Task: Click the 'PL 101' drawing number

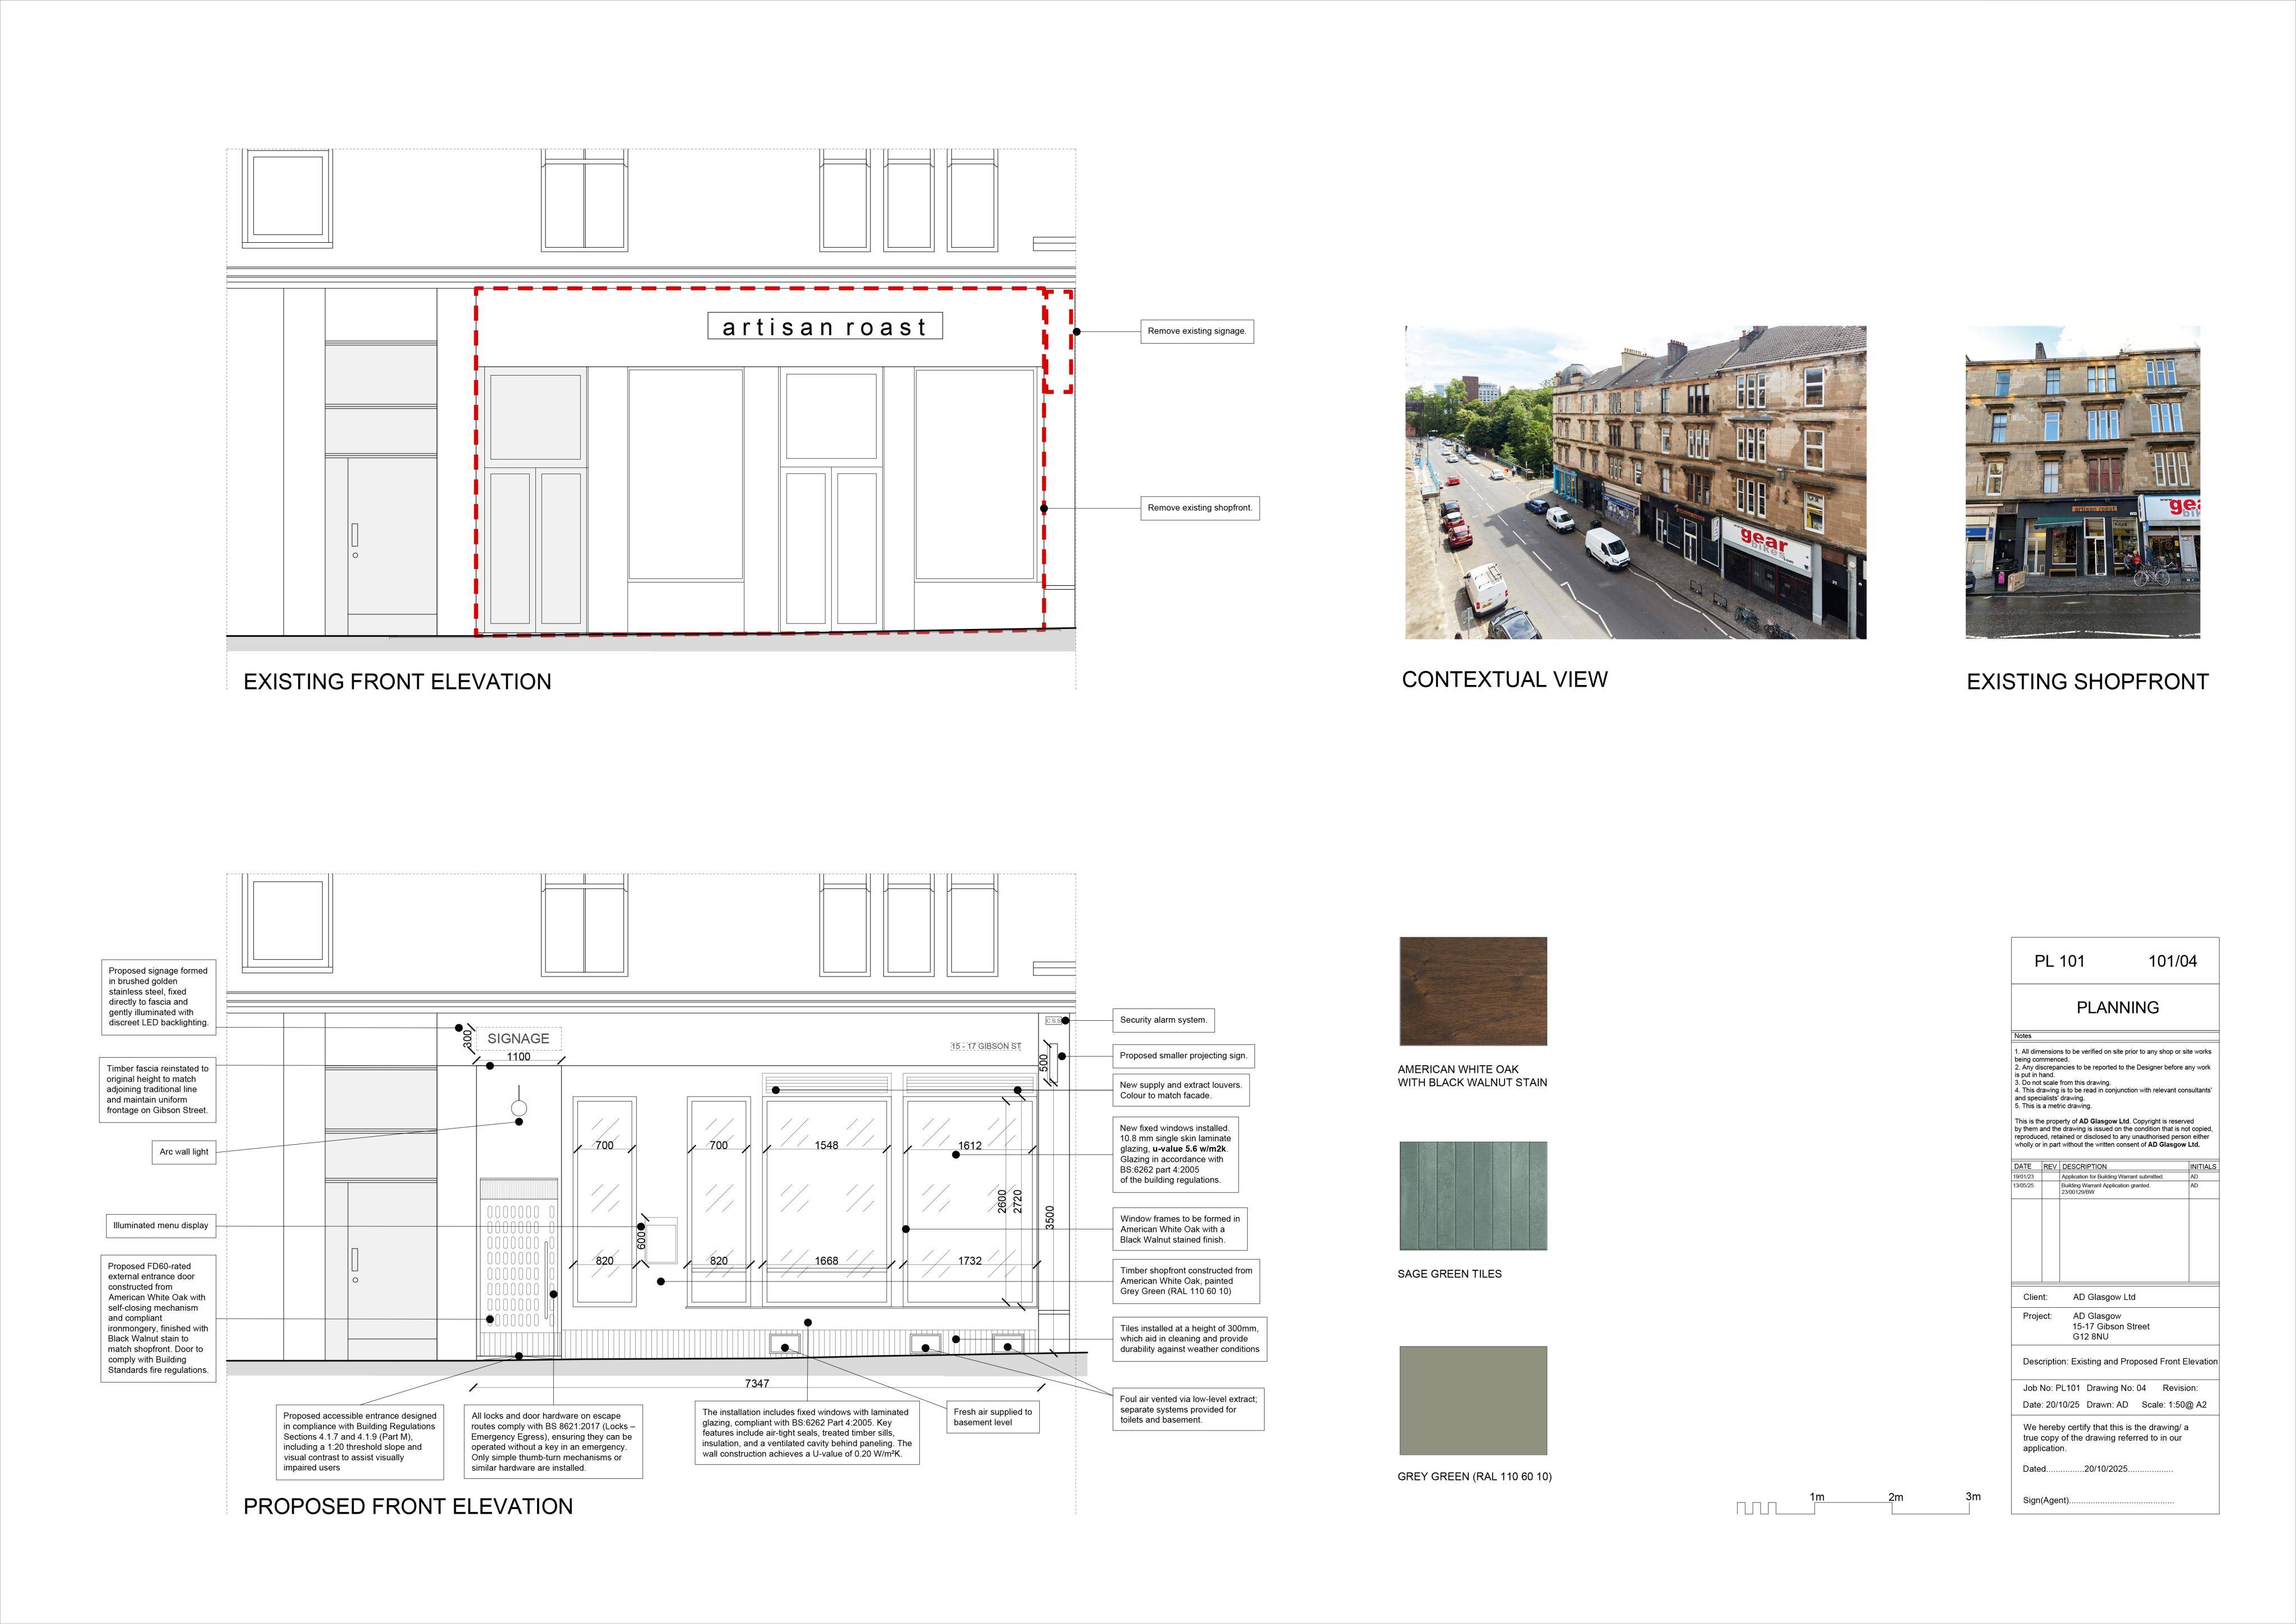Action: [2059, 961]
